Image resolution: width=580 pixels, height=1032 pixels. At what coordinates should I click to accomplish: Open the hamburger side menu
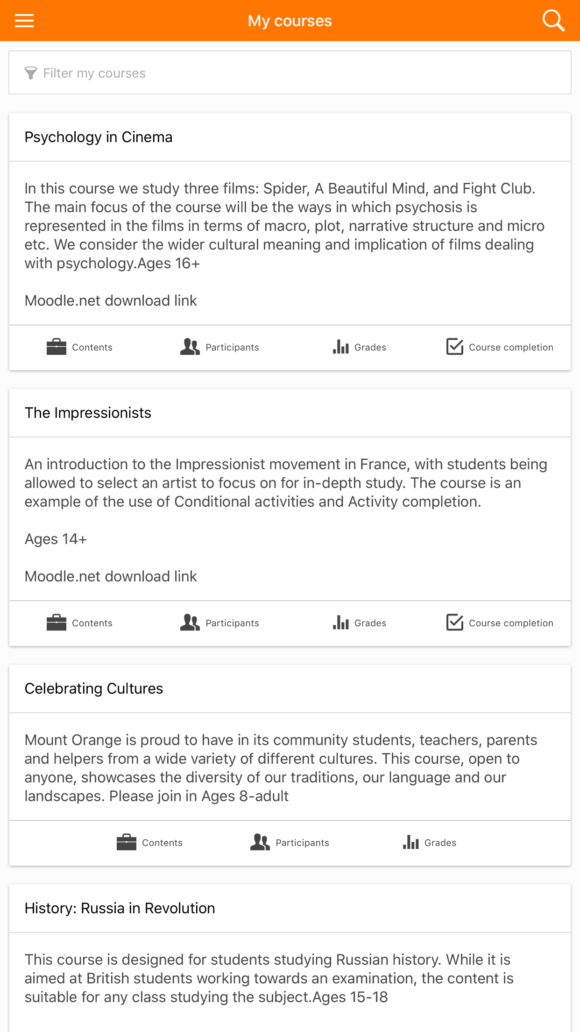point(24,21)
